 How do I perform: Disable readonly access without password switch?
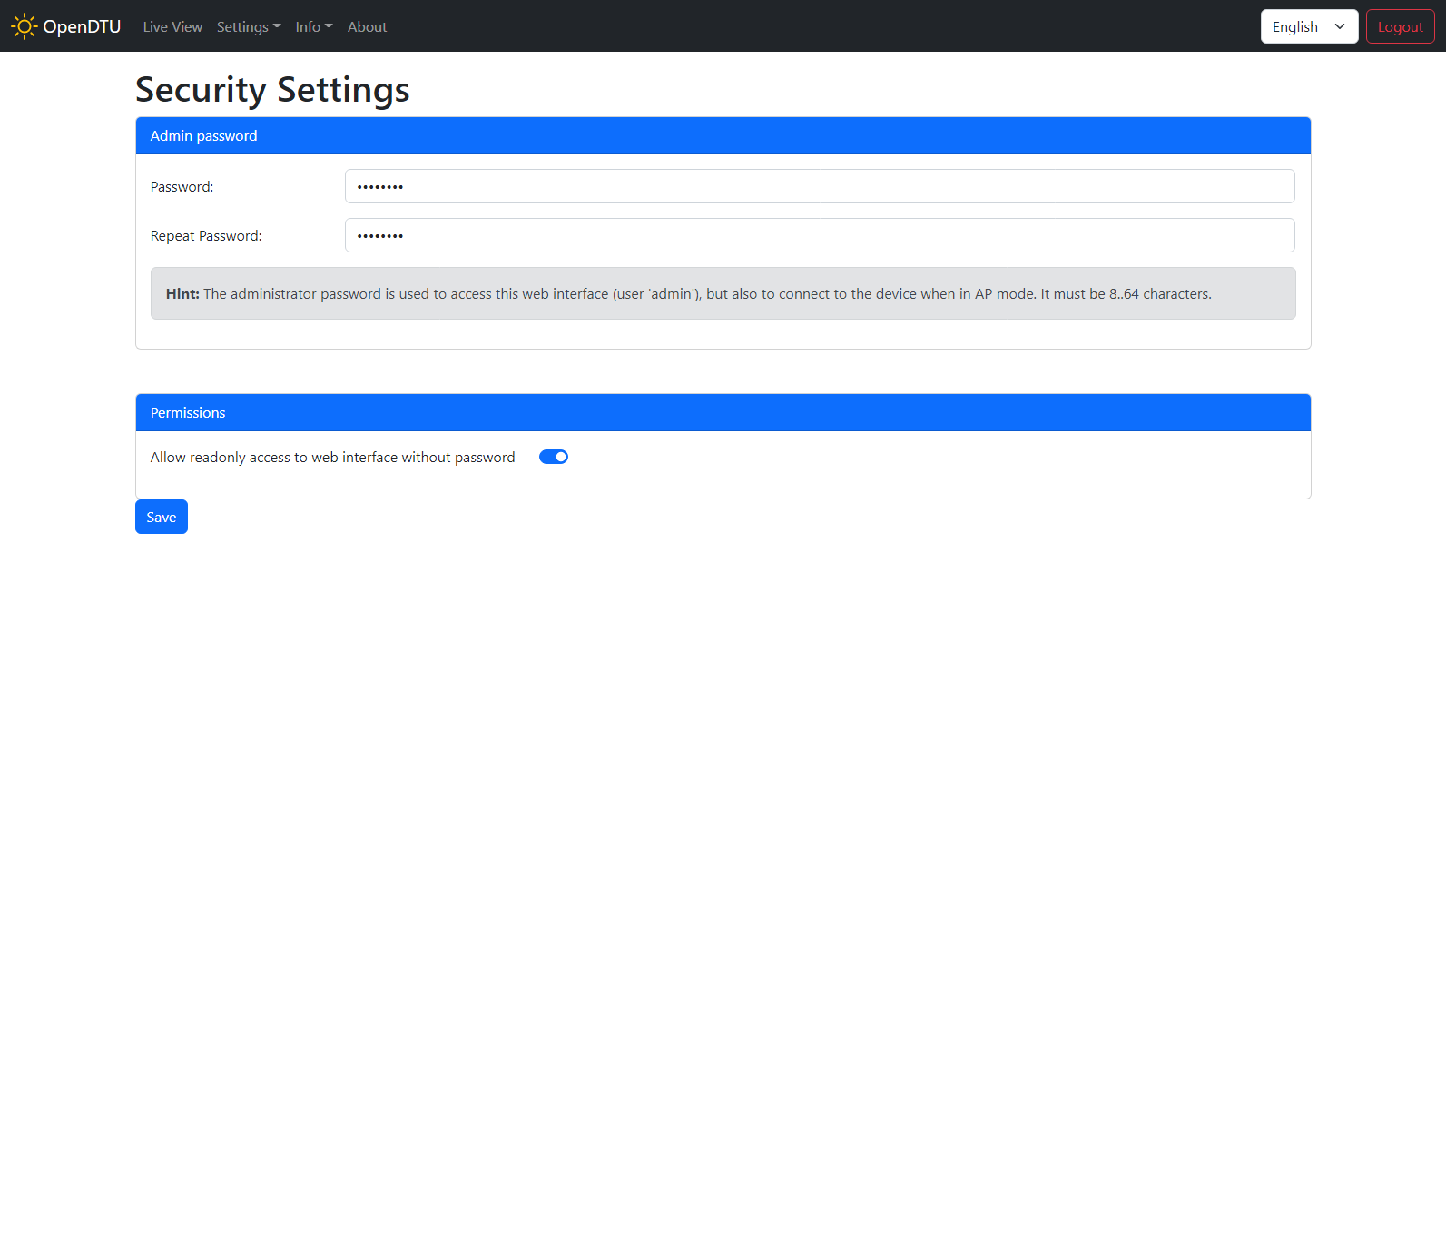554,457
